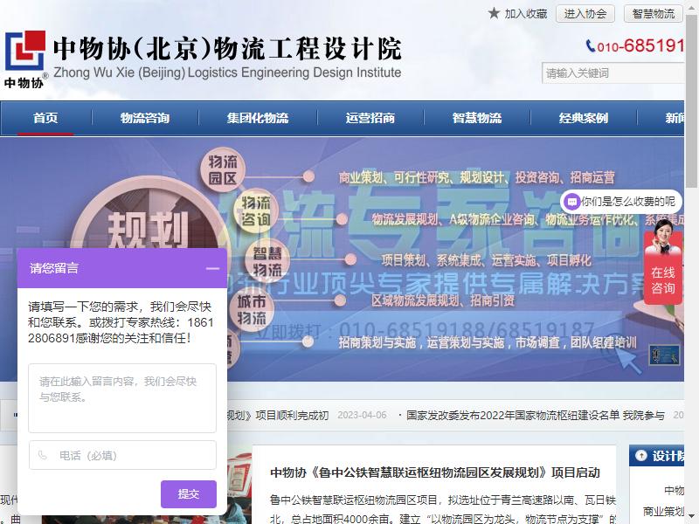This screenshot has height=524, width=699.
Task: Open the 运营招商 menu
Action: (370, 118)
